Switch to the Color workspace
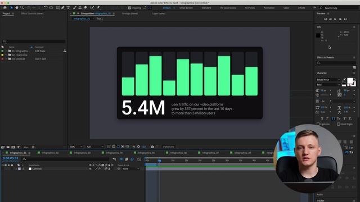Viewport: 360px width, 202px height. click(286, 8)
